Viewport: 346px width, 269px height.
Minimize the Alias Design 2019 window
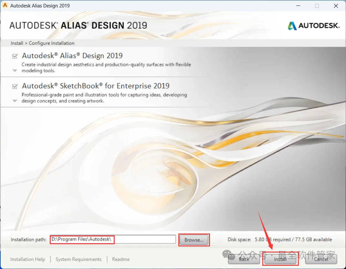pos(298,6)
